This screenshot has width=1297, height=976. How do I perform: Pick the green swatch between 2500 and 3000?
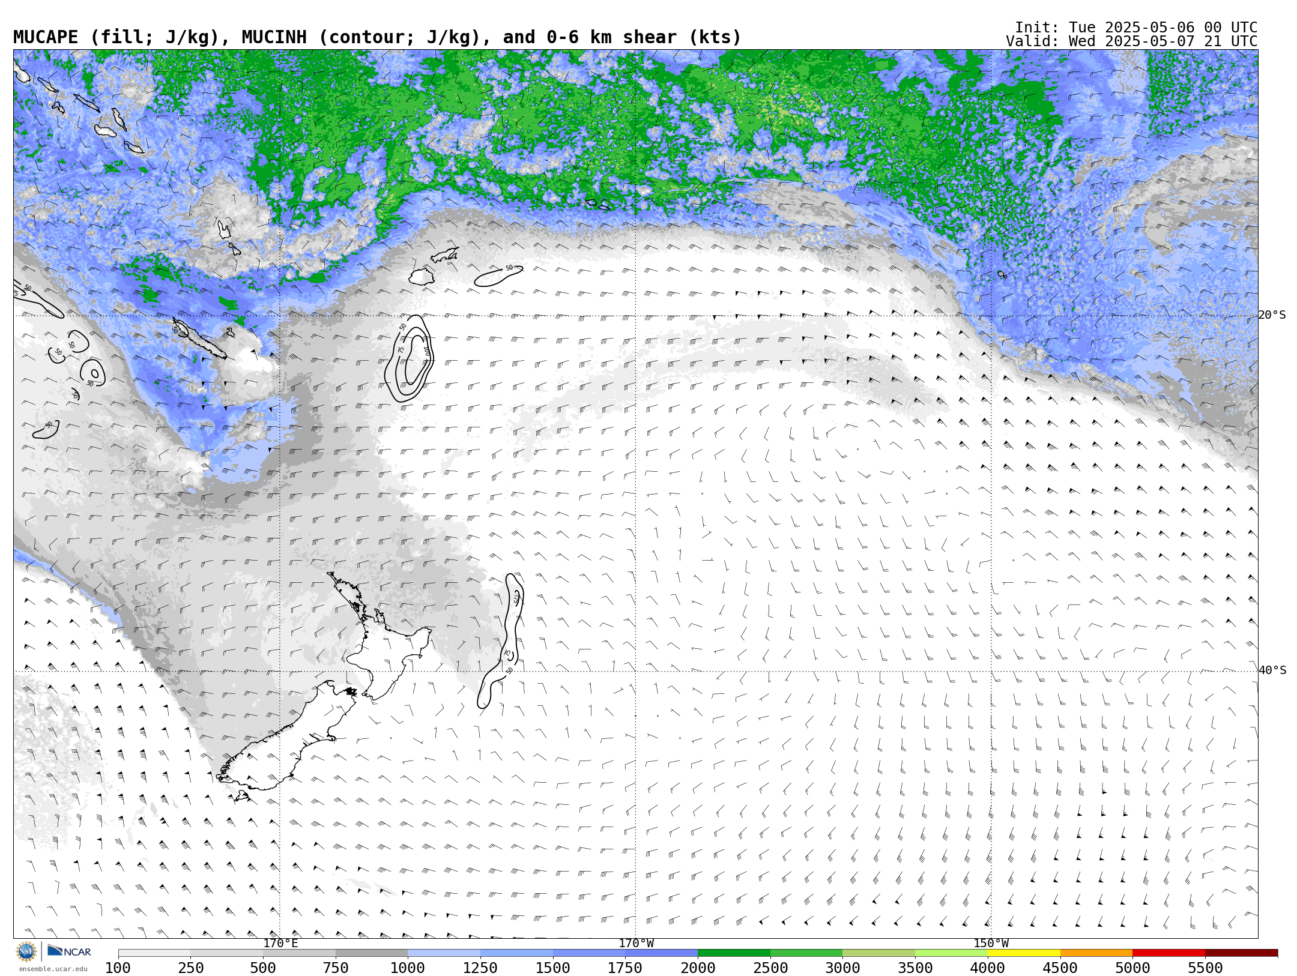[806, 953]
